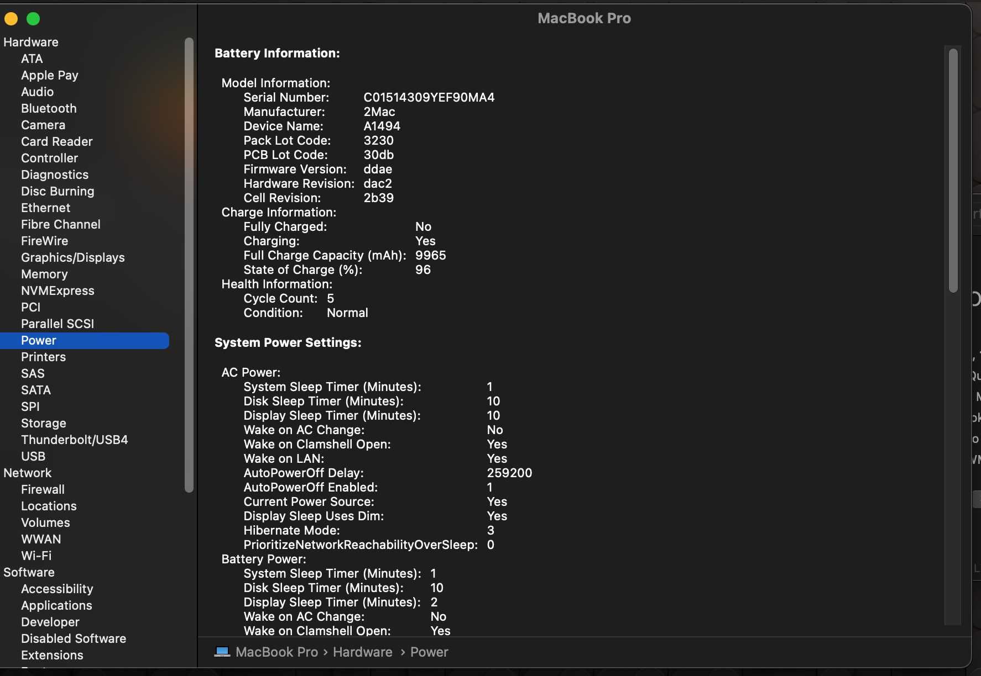
Task: Select Controller in the sidebar
Action: click(50, 158)
